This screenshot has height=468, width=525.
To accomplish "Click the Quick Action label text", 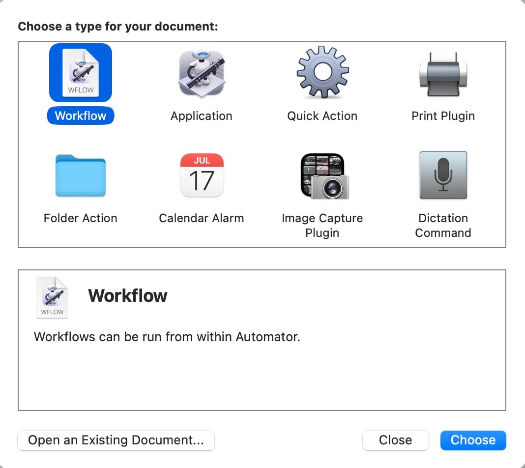I will [x=322, y=116].
